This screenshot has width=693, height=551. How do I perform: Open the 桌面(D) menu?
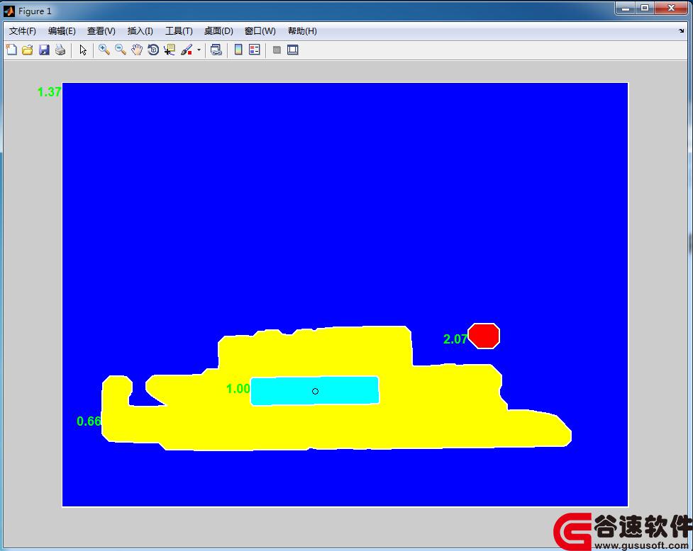click(x=218, y=31)
